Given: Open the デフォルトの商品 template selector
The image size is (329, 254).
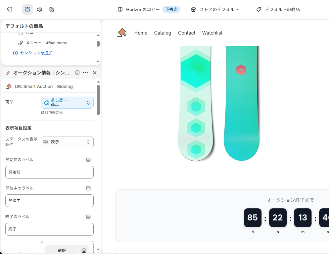Looking at the screenshot, I should [278, 9].
